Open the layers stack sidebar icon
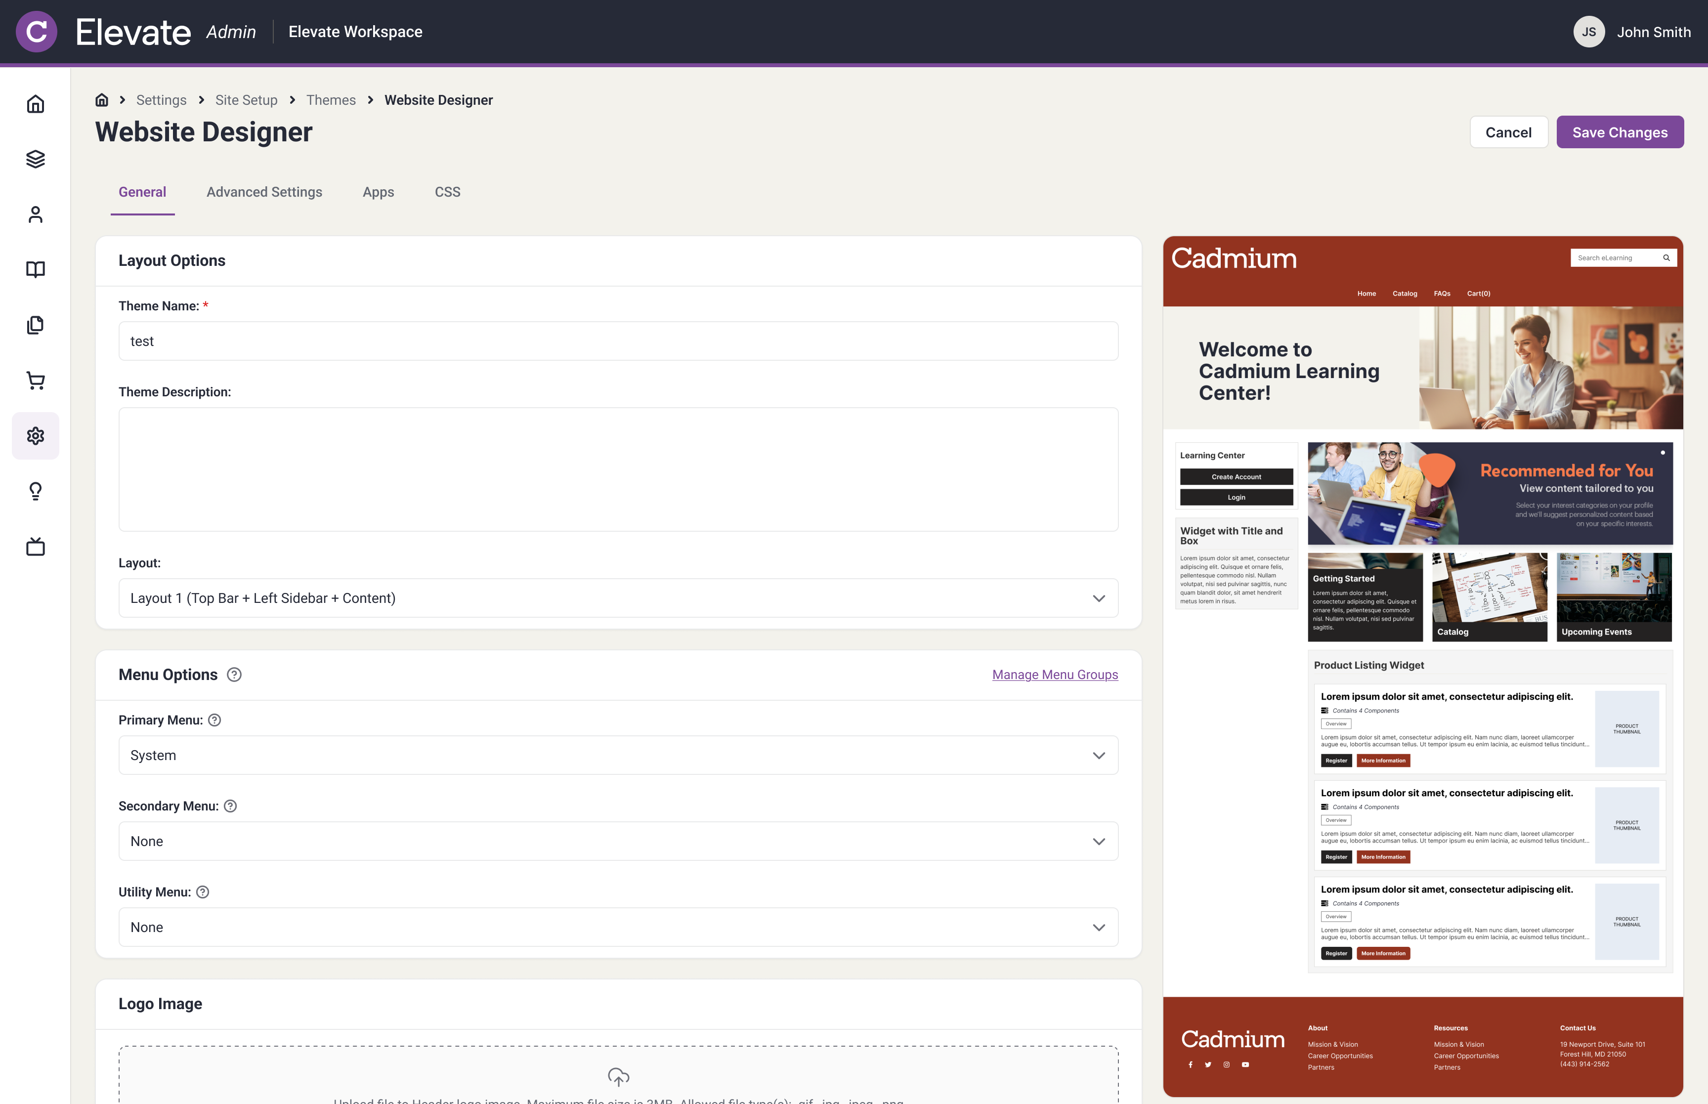 tap(35, 159)
